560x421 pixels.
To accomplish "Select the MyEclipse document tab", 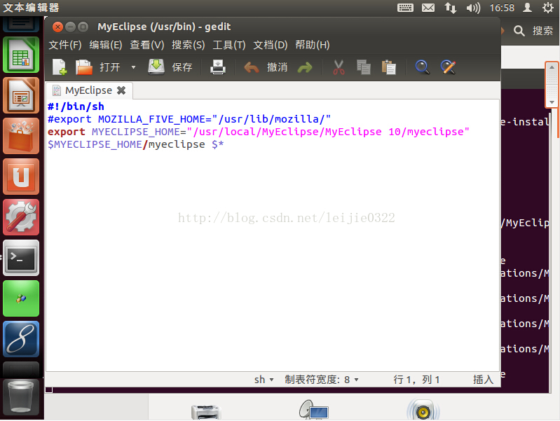I will [88, 90].
